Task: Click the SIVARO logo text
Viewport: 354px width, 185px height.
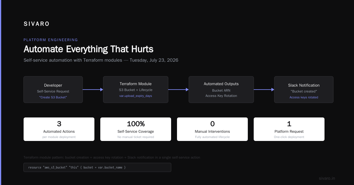Action: [37, 24]
